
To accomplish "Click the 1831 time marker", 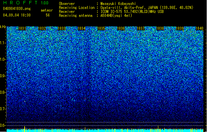I will pos(22,28).
